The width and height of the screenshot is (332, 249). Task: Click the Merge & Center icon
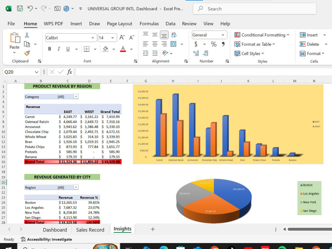[x=173, y=44]
